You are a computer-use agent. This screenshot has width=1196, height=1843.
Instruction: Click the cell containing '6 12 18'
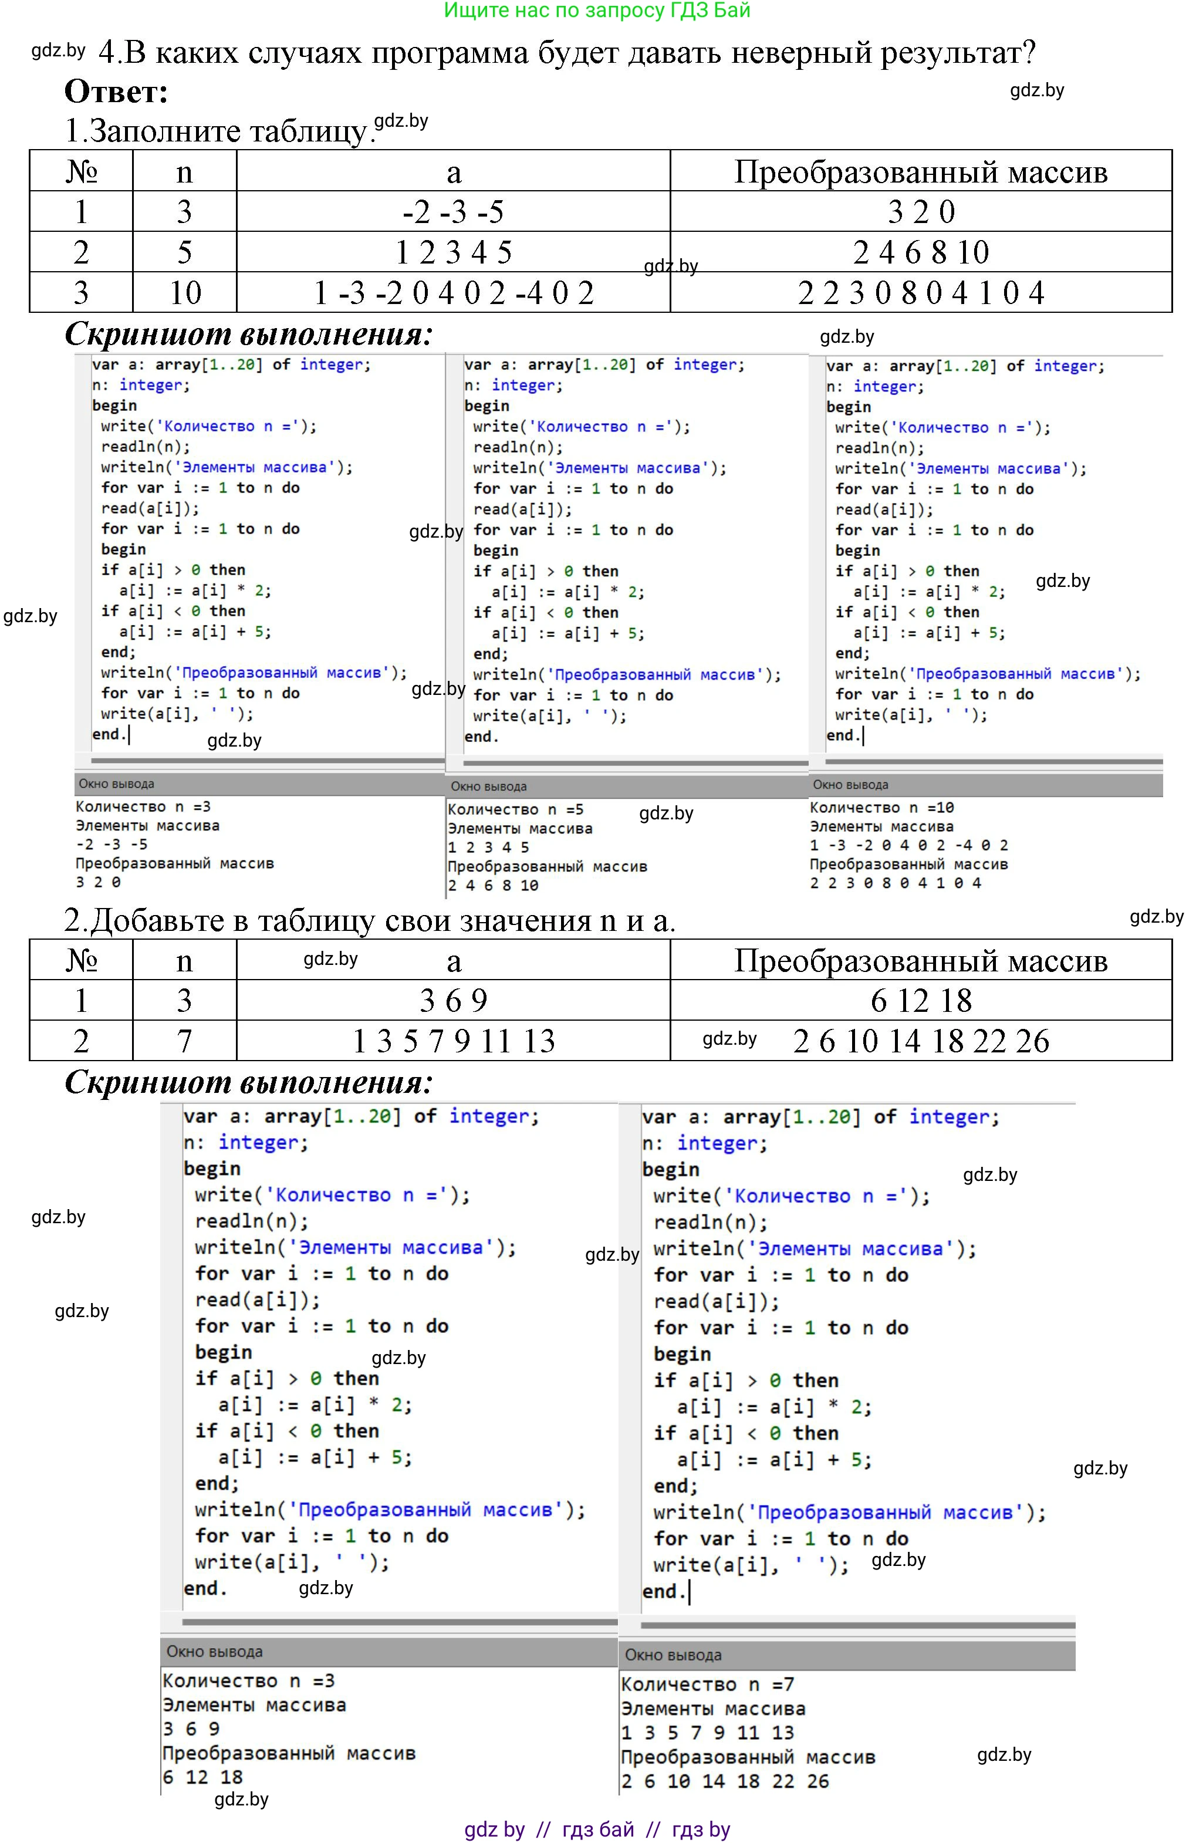tap(920, 1001)
